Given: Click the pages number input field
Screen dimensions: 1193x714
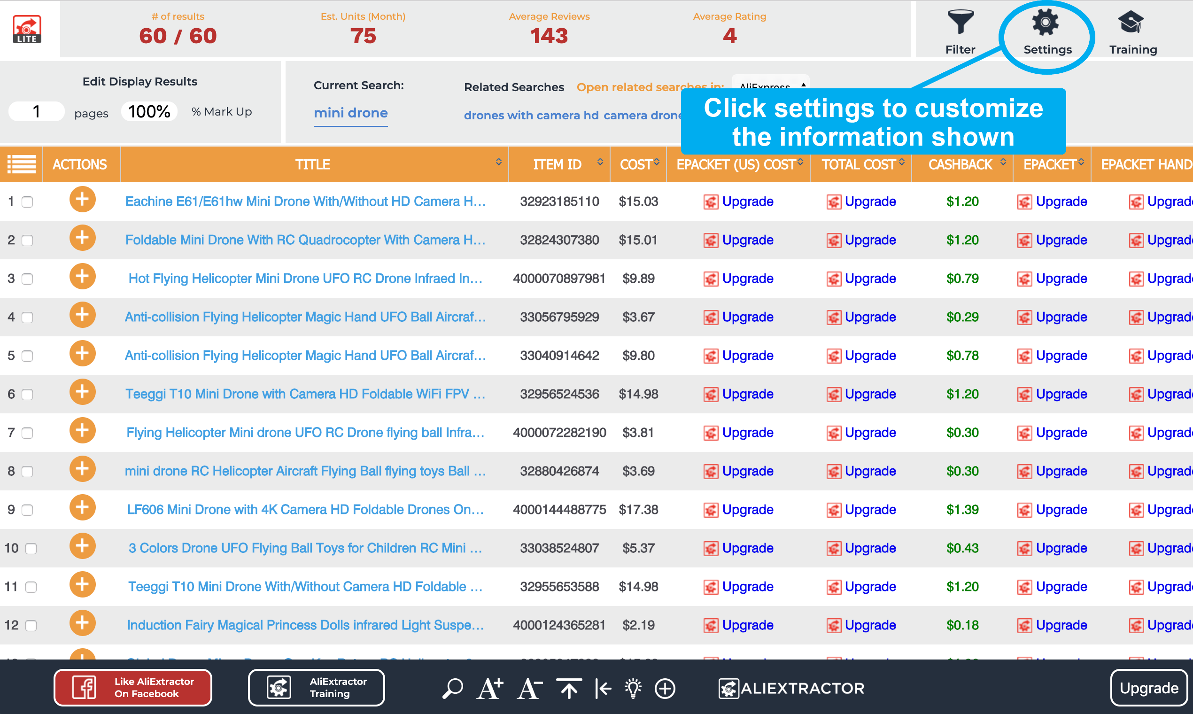Looking at the screenshot, I should click(x=37, y=112).
